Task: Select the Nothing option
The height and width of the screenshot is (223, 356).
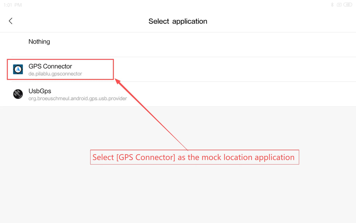Action: 178,45
